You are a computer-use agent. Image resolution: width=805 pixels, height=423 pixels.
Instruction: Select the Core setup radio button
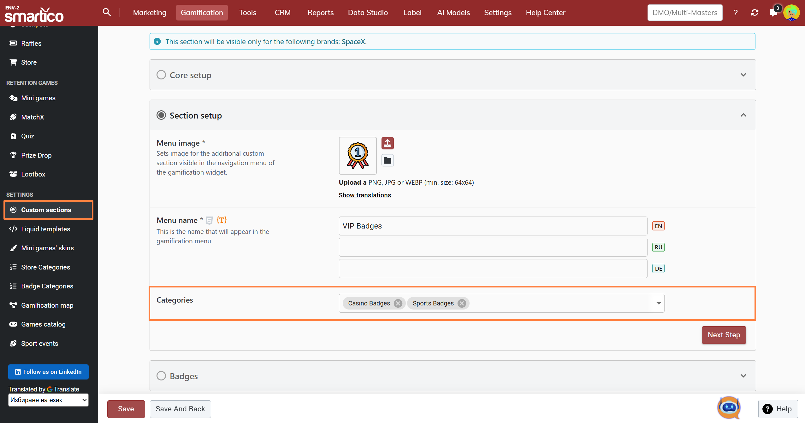pyautogui.click(x=161, y=75)
